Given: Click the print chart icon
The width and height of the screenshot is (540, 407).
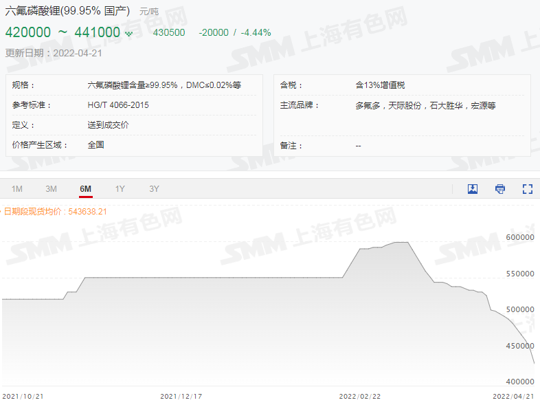Looking at the screenshot, I should click(500, 189).
